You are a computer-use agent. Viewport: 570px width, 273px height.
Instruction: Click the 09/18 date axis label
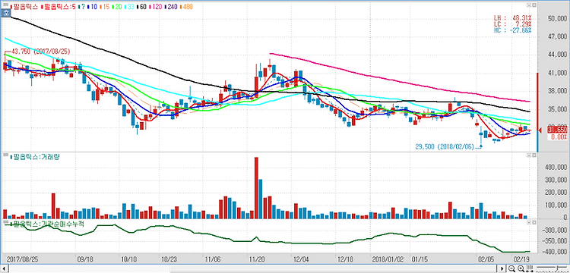(x=84, y=259)
